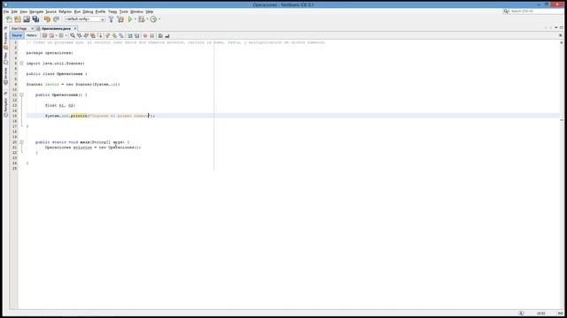Open the Profile Project dropdown arrow
This screenshot has height=318, width=567.
159,19
